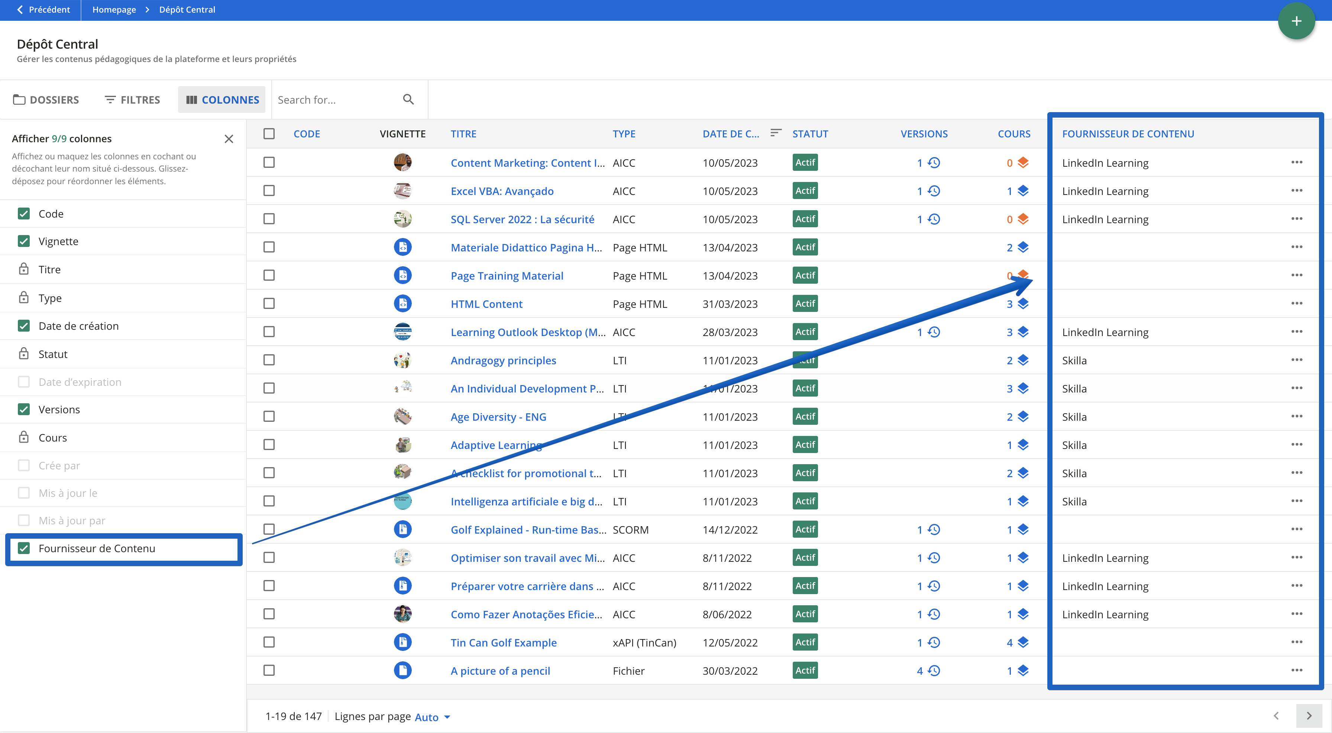Viewport: 1332px width, 733px height.
Task: Toggle Date de création column checkbox
Action: (x=24, y=326)
